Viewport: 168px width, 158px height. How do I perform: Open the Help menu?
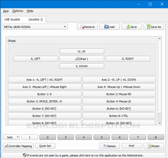point(30,11)
